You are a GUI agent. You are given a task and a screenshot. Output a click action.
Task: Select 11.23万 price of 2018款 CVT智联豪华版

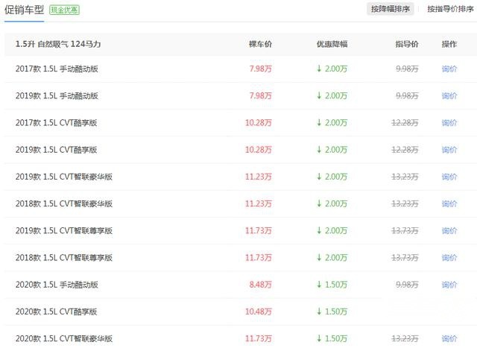pyautogui.click(x=259, y=204)
